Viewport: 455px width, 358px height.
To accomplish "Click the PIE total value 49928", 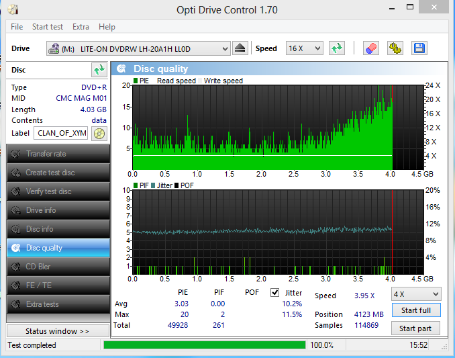I will 178,325.
